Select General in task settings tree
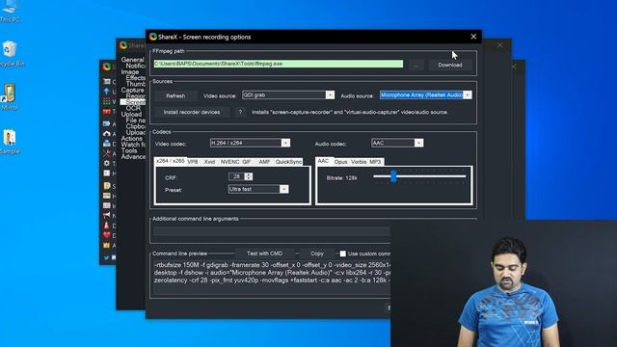The height and width of the screenshot is (347, 617). (x=133, y=60)
